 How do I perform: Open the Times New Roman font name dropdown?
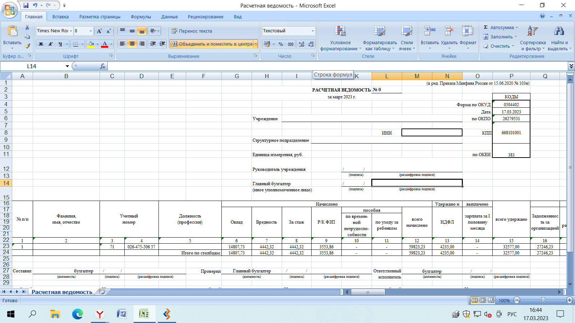click(71, 31)
